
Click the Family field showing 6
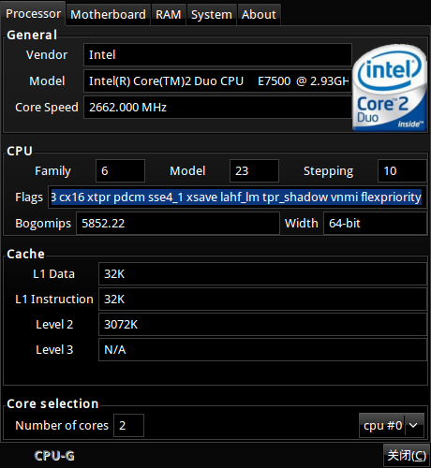pos(120,171)
